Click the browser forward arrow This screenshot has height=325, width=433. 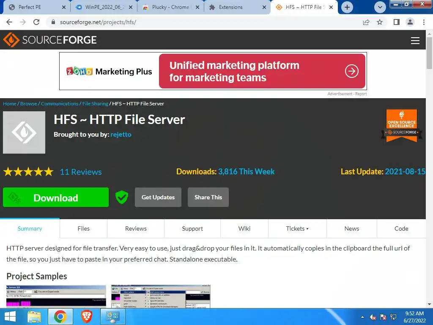[23, 22]
